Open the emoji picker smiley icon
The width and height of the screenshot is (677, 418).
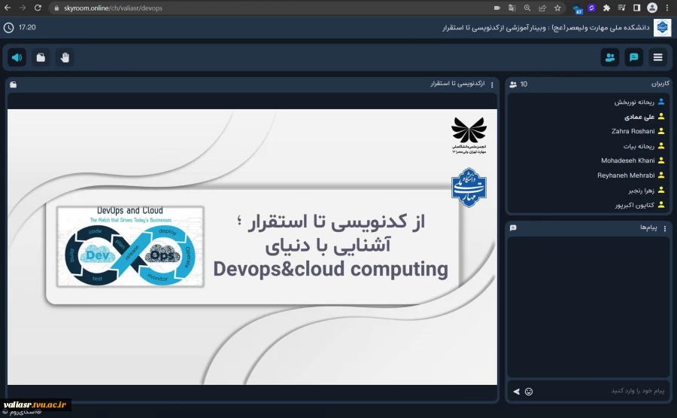tap(529, 392)
